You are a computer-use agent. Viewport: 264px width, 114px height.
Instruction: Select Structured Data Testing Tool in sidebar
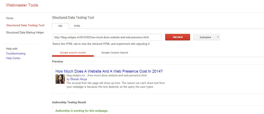point(25,25)
